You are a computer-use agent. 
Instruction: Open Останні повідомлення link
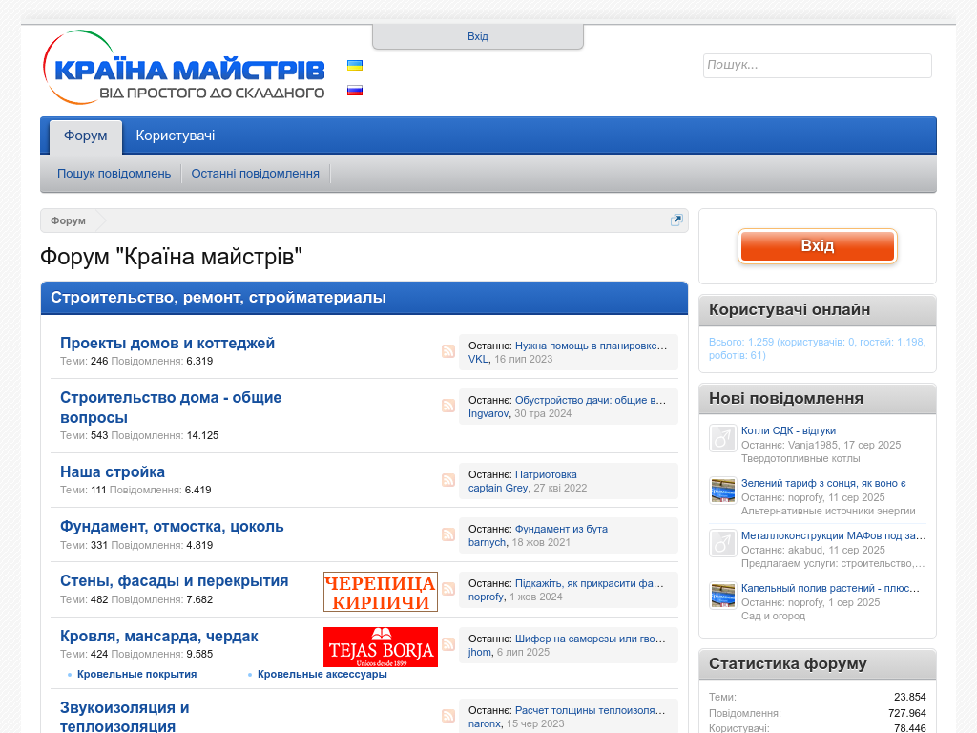(255, 173)
